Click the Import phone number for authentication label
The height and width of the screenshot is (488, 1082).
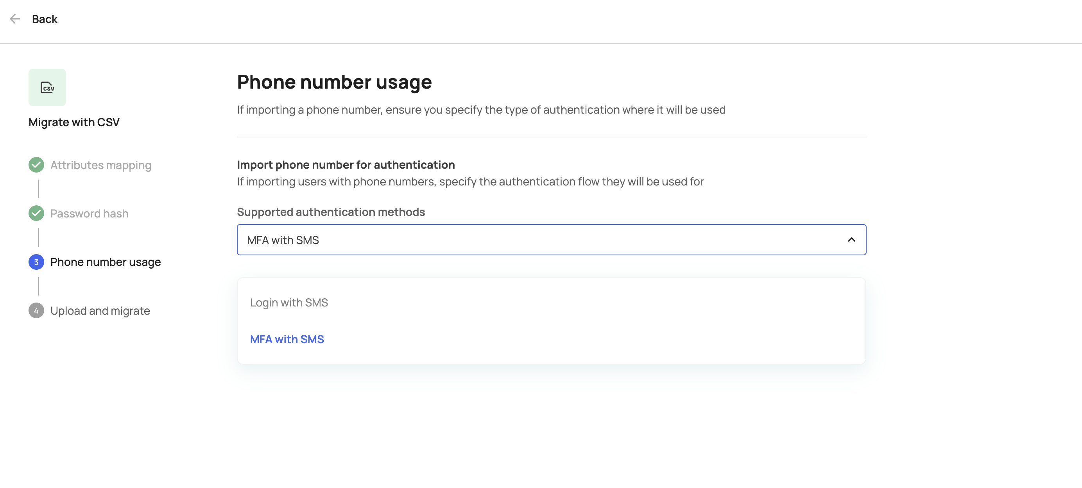tap(346, 164)
